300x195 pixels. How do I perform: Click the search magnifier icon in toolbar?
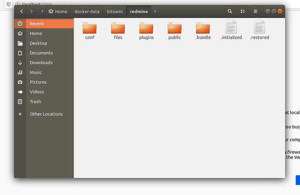[x=230, y=11]
